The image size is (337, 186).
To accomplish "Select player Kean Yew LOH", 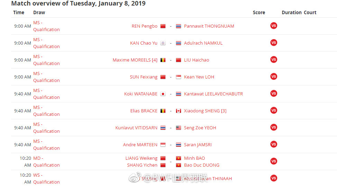I will (x=199, y=77).
